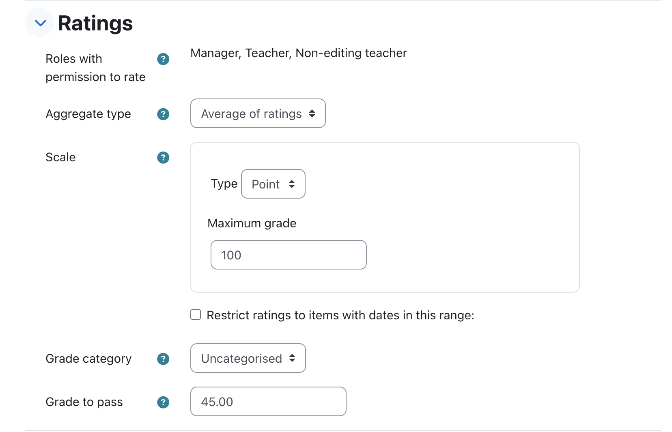672x432 pixels.
Task: Click the Type label beside Point
Action: (x=224, y=184)
